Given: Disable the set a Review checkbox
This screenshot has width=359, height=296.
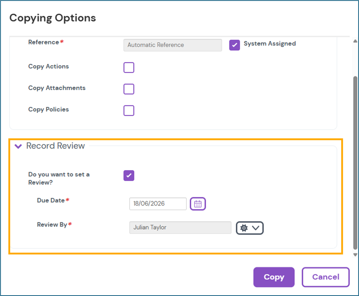Looking at the screenshot, I should pos(129,175).
